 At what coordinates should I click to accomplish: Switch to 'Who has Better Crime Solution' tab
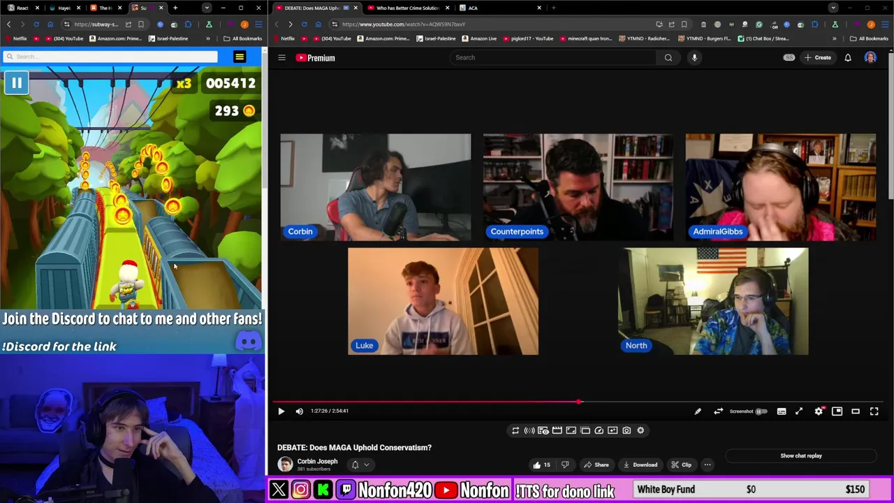(406, 8)
